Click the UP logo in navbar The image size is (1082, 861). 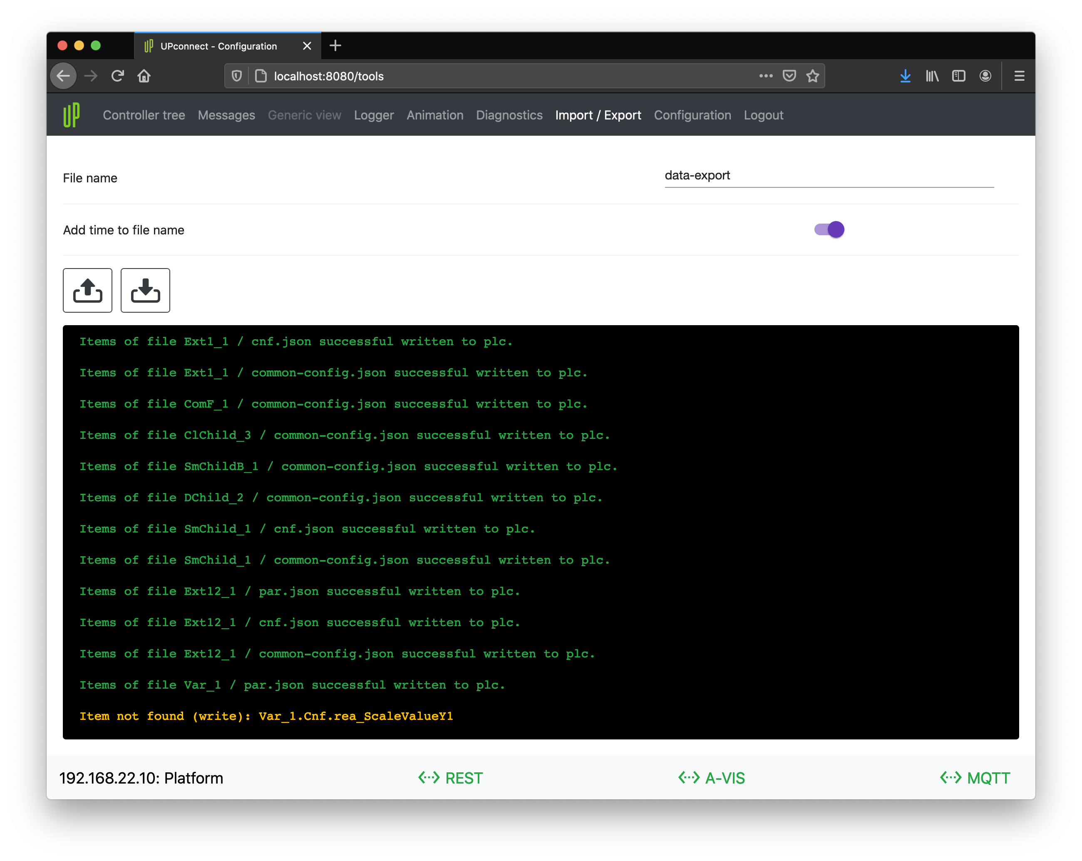(72, 115)
